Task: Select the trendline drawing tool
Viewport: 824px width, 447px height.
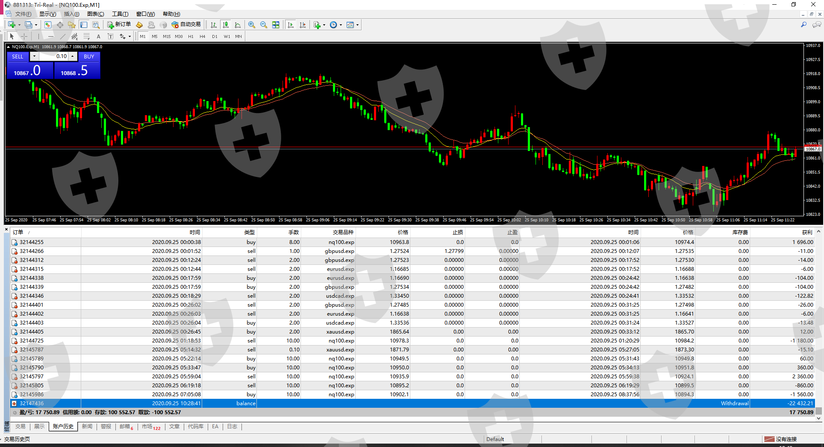Action: pyautogui.click(x=63, y=36)
